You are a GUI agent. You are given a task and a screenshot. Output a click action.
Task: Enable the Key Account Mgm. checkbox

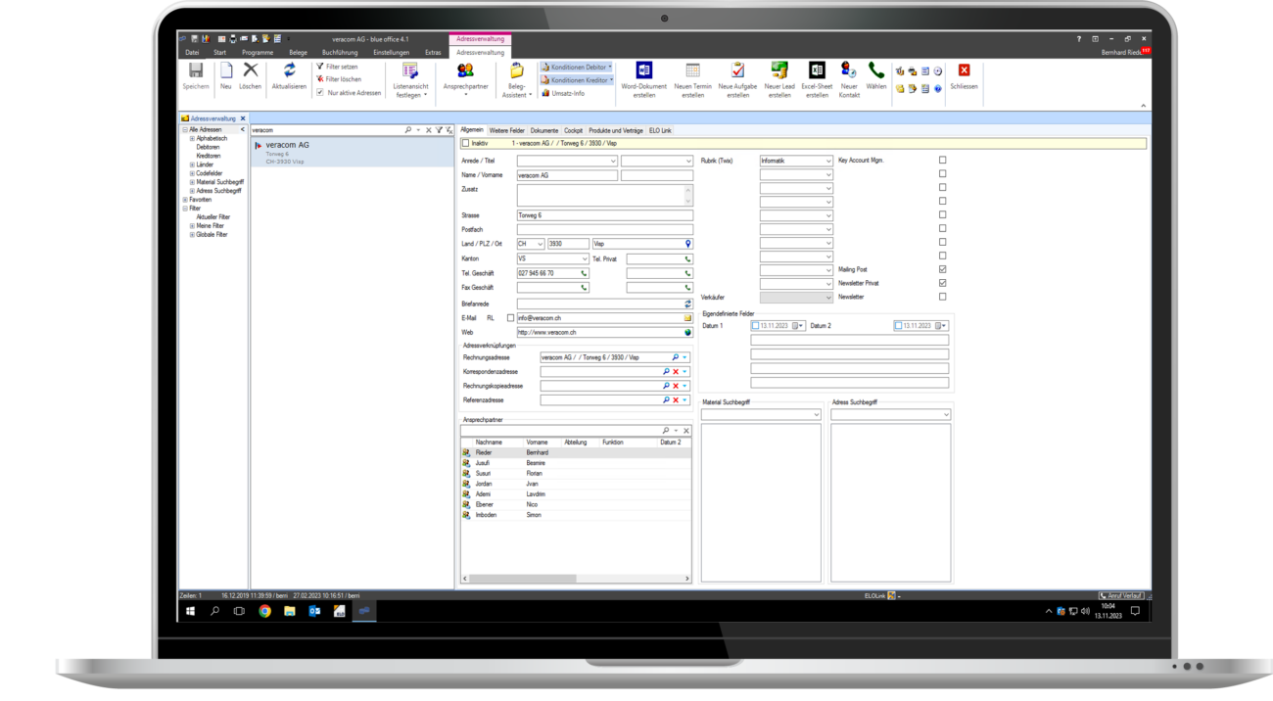tap(942, 160)
